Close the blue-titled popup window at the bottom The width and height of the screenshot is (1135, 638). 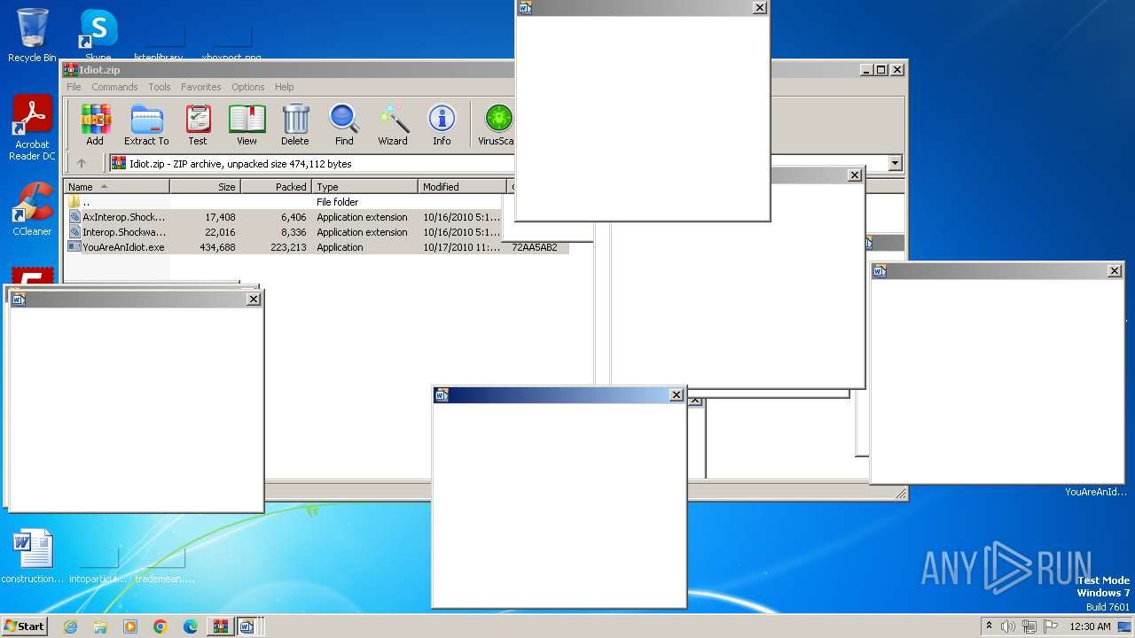[x=677, y=395]
